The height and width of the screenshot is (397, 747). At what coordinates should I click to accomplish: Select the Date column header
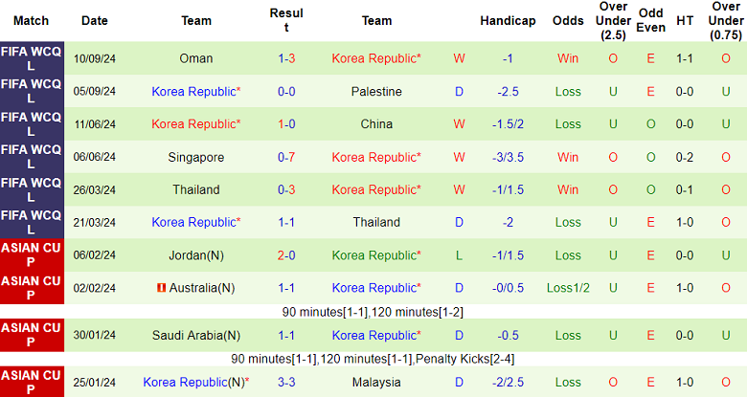tap(95, 20)
